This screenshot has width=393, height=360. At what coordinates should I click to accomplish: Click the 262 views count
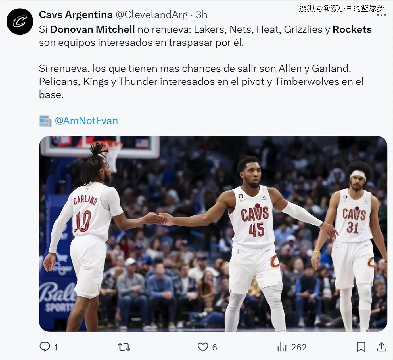pyautogui.click(x=299, y=347)
